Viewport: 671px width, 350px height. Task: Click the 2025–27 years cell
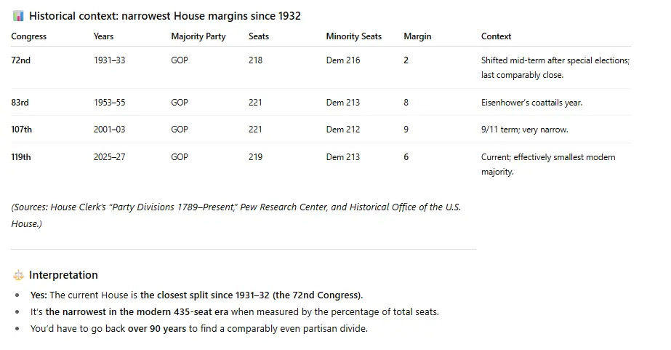click(109, 157)
